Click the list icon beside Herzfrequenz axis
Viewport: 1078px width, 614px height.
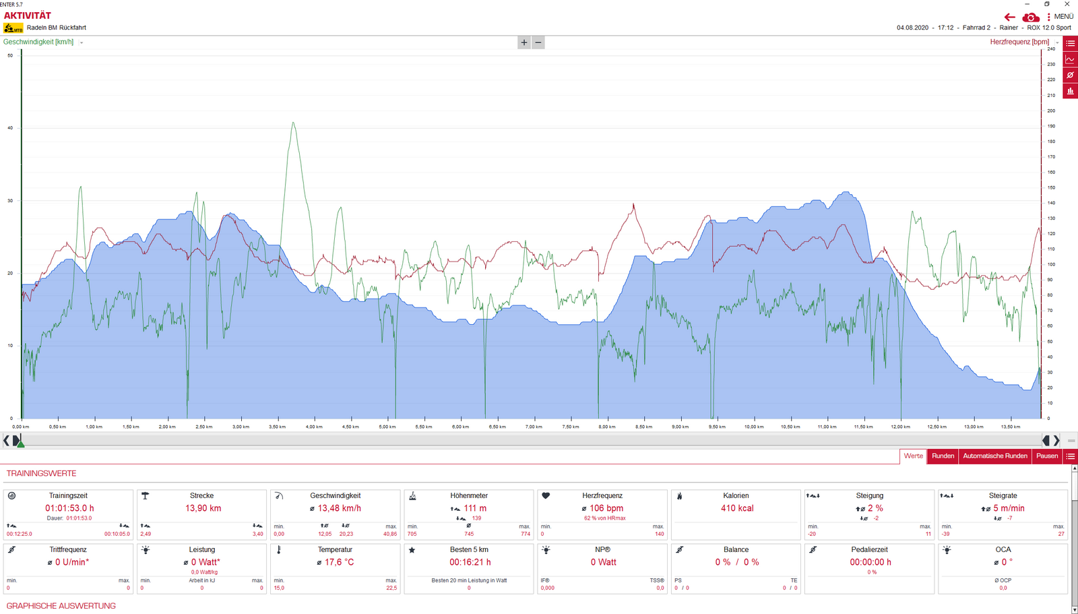pos(1070,43)
